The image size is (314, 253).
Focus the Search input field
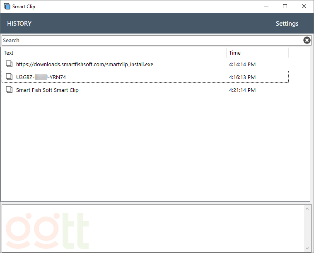151,40
